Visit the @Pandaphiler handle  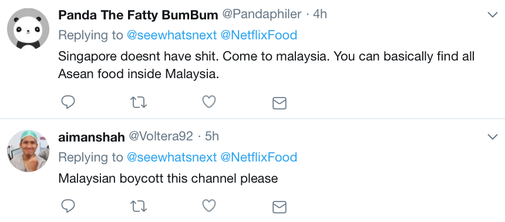tap(262, 15)
